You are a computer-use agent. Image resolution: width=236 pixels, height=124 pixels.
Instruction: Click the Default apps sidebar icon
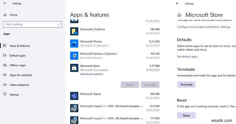click(5, 55)
